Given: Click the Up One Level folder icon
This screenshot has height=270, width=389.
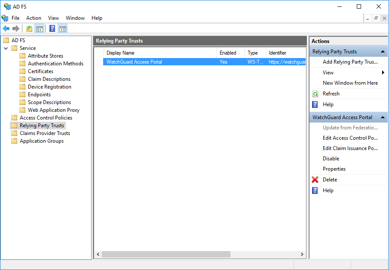Looking at the screenshot, I should [29, 29].
